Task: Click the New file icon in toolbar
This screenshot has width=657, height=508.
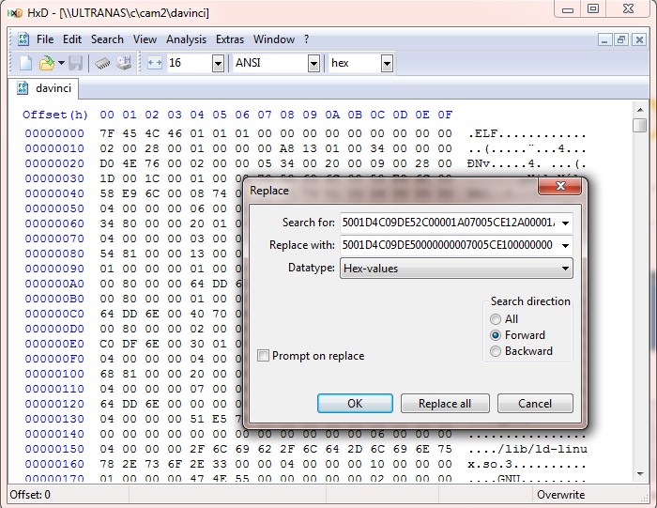Action: pyautogui.click(x=26, y=63)
